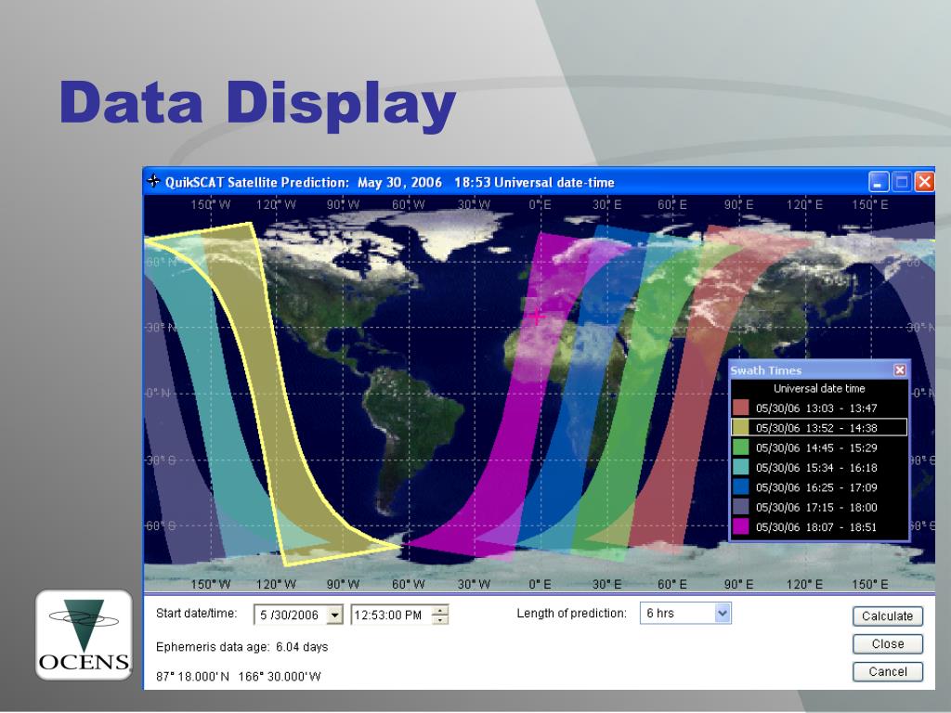
Task: Click the Data Display slide heading
Action: pos(257,104)
